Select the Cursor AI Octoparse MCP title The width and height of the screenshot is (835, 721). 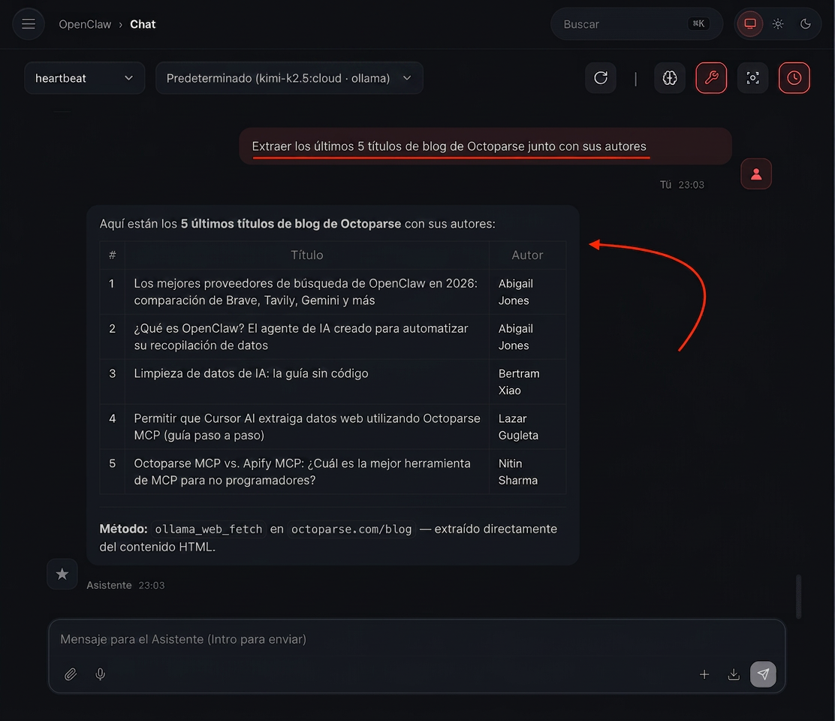tap(306, 427)
